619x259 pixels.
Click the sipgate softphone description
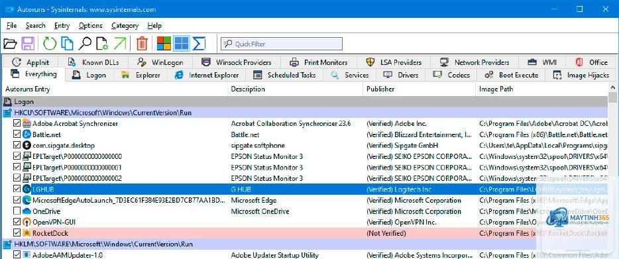(x=258, y=146)
